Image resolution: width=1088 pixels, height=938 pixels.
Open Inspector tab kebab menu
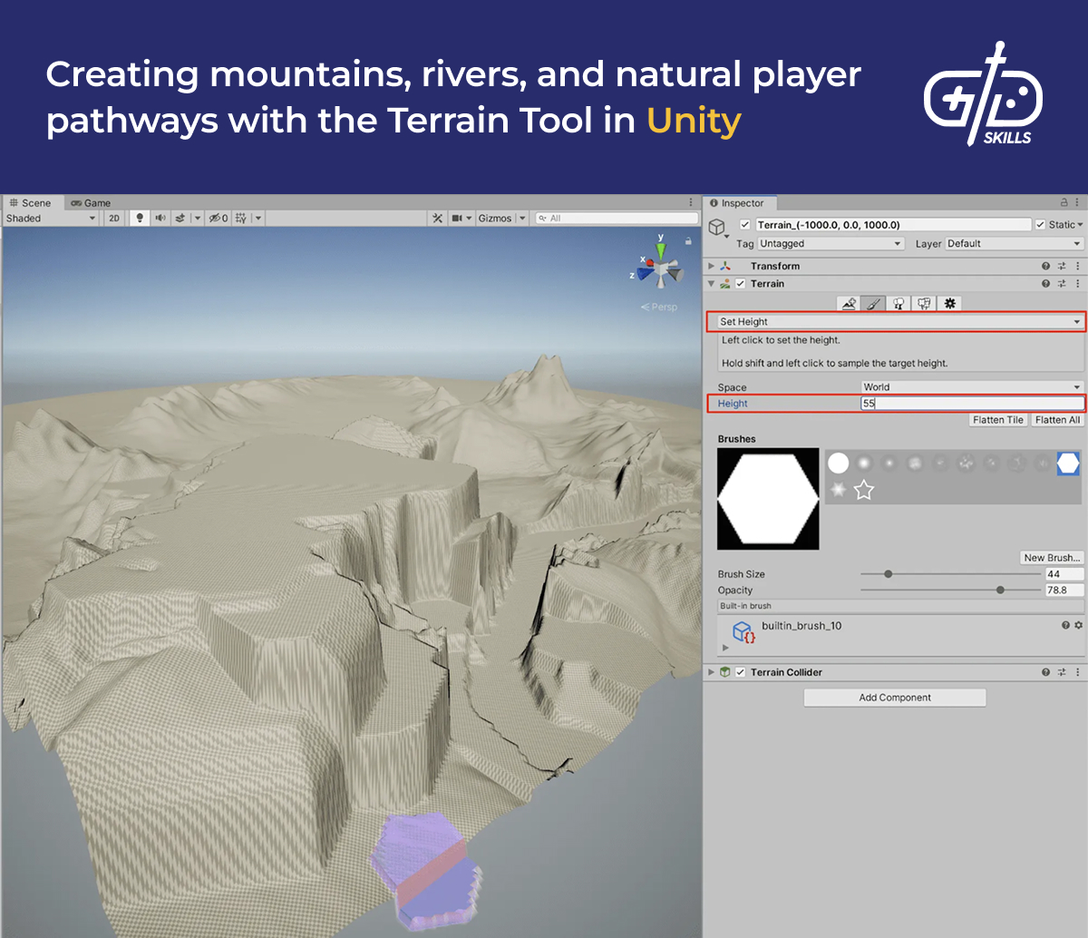1077,203
